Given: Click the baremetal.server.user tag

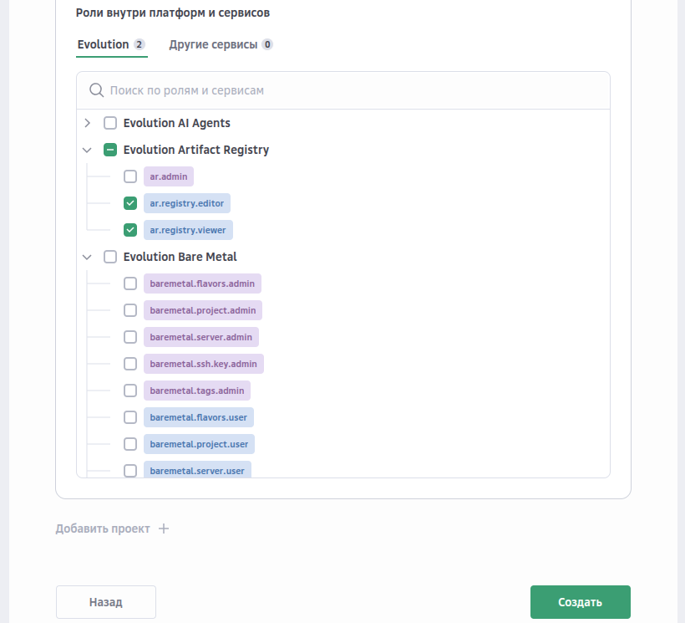Looking at the screenshot, I should (x=197, y=469).
